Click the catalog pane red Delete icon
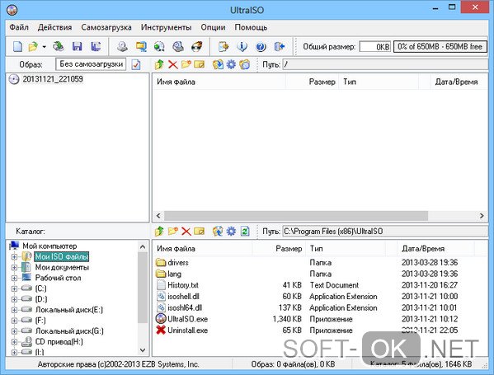494x375 pixels. tap(186, 232)
